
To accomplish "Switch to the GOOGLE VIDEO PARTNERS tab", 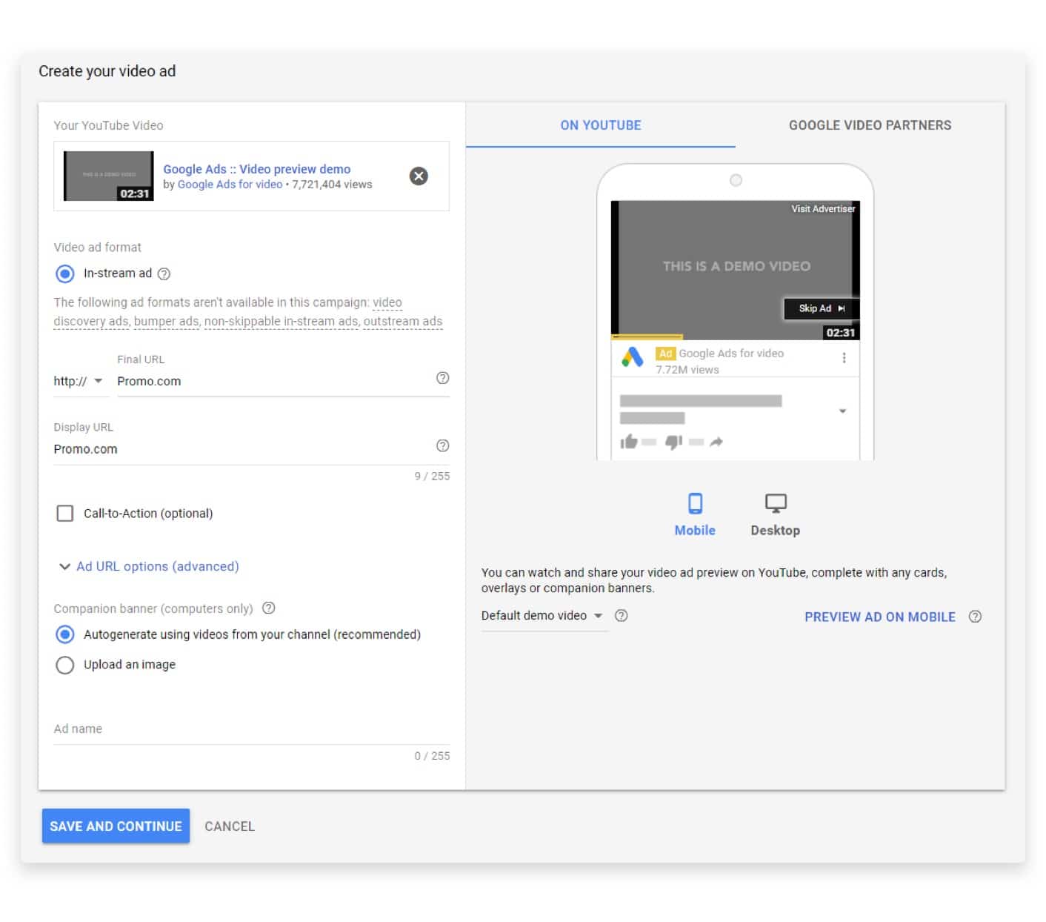I will (870, 125).
